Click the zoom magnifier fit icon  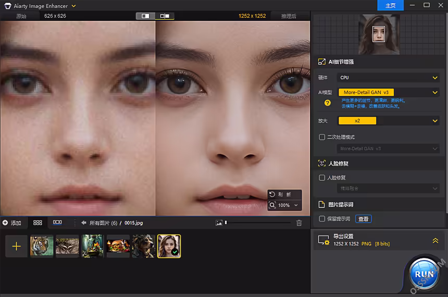(x=272, y=205)
